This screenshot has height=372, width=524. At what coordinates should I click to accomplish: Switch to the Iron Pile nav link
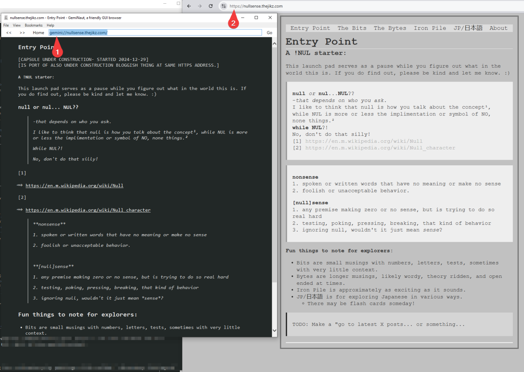(x=430, y=28)
